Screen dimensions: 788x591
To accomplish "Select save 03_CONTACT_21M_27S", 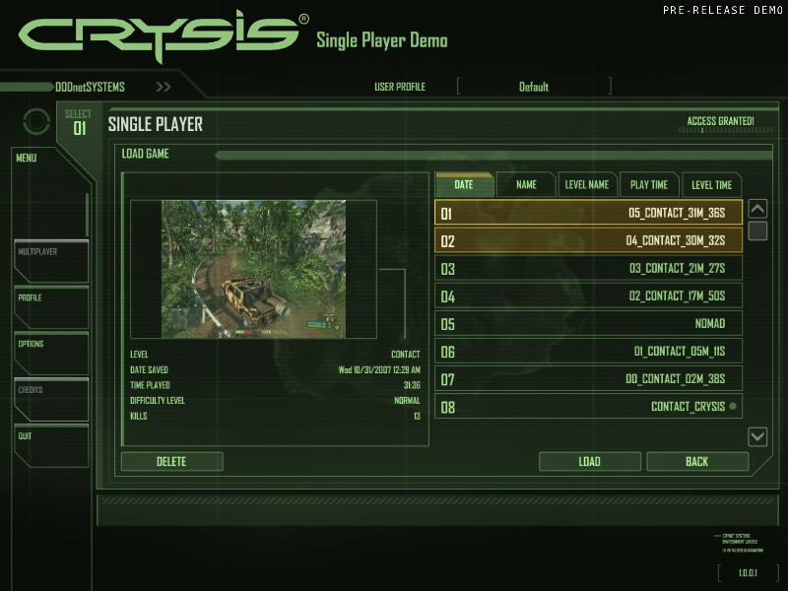I will [588, 268].
